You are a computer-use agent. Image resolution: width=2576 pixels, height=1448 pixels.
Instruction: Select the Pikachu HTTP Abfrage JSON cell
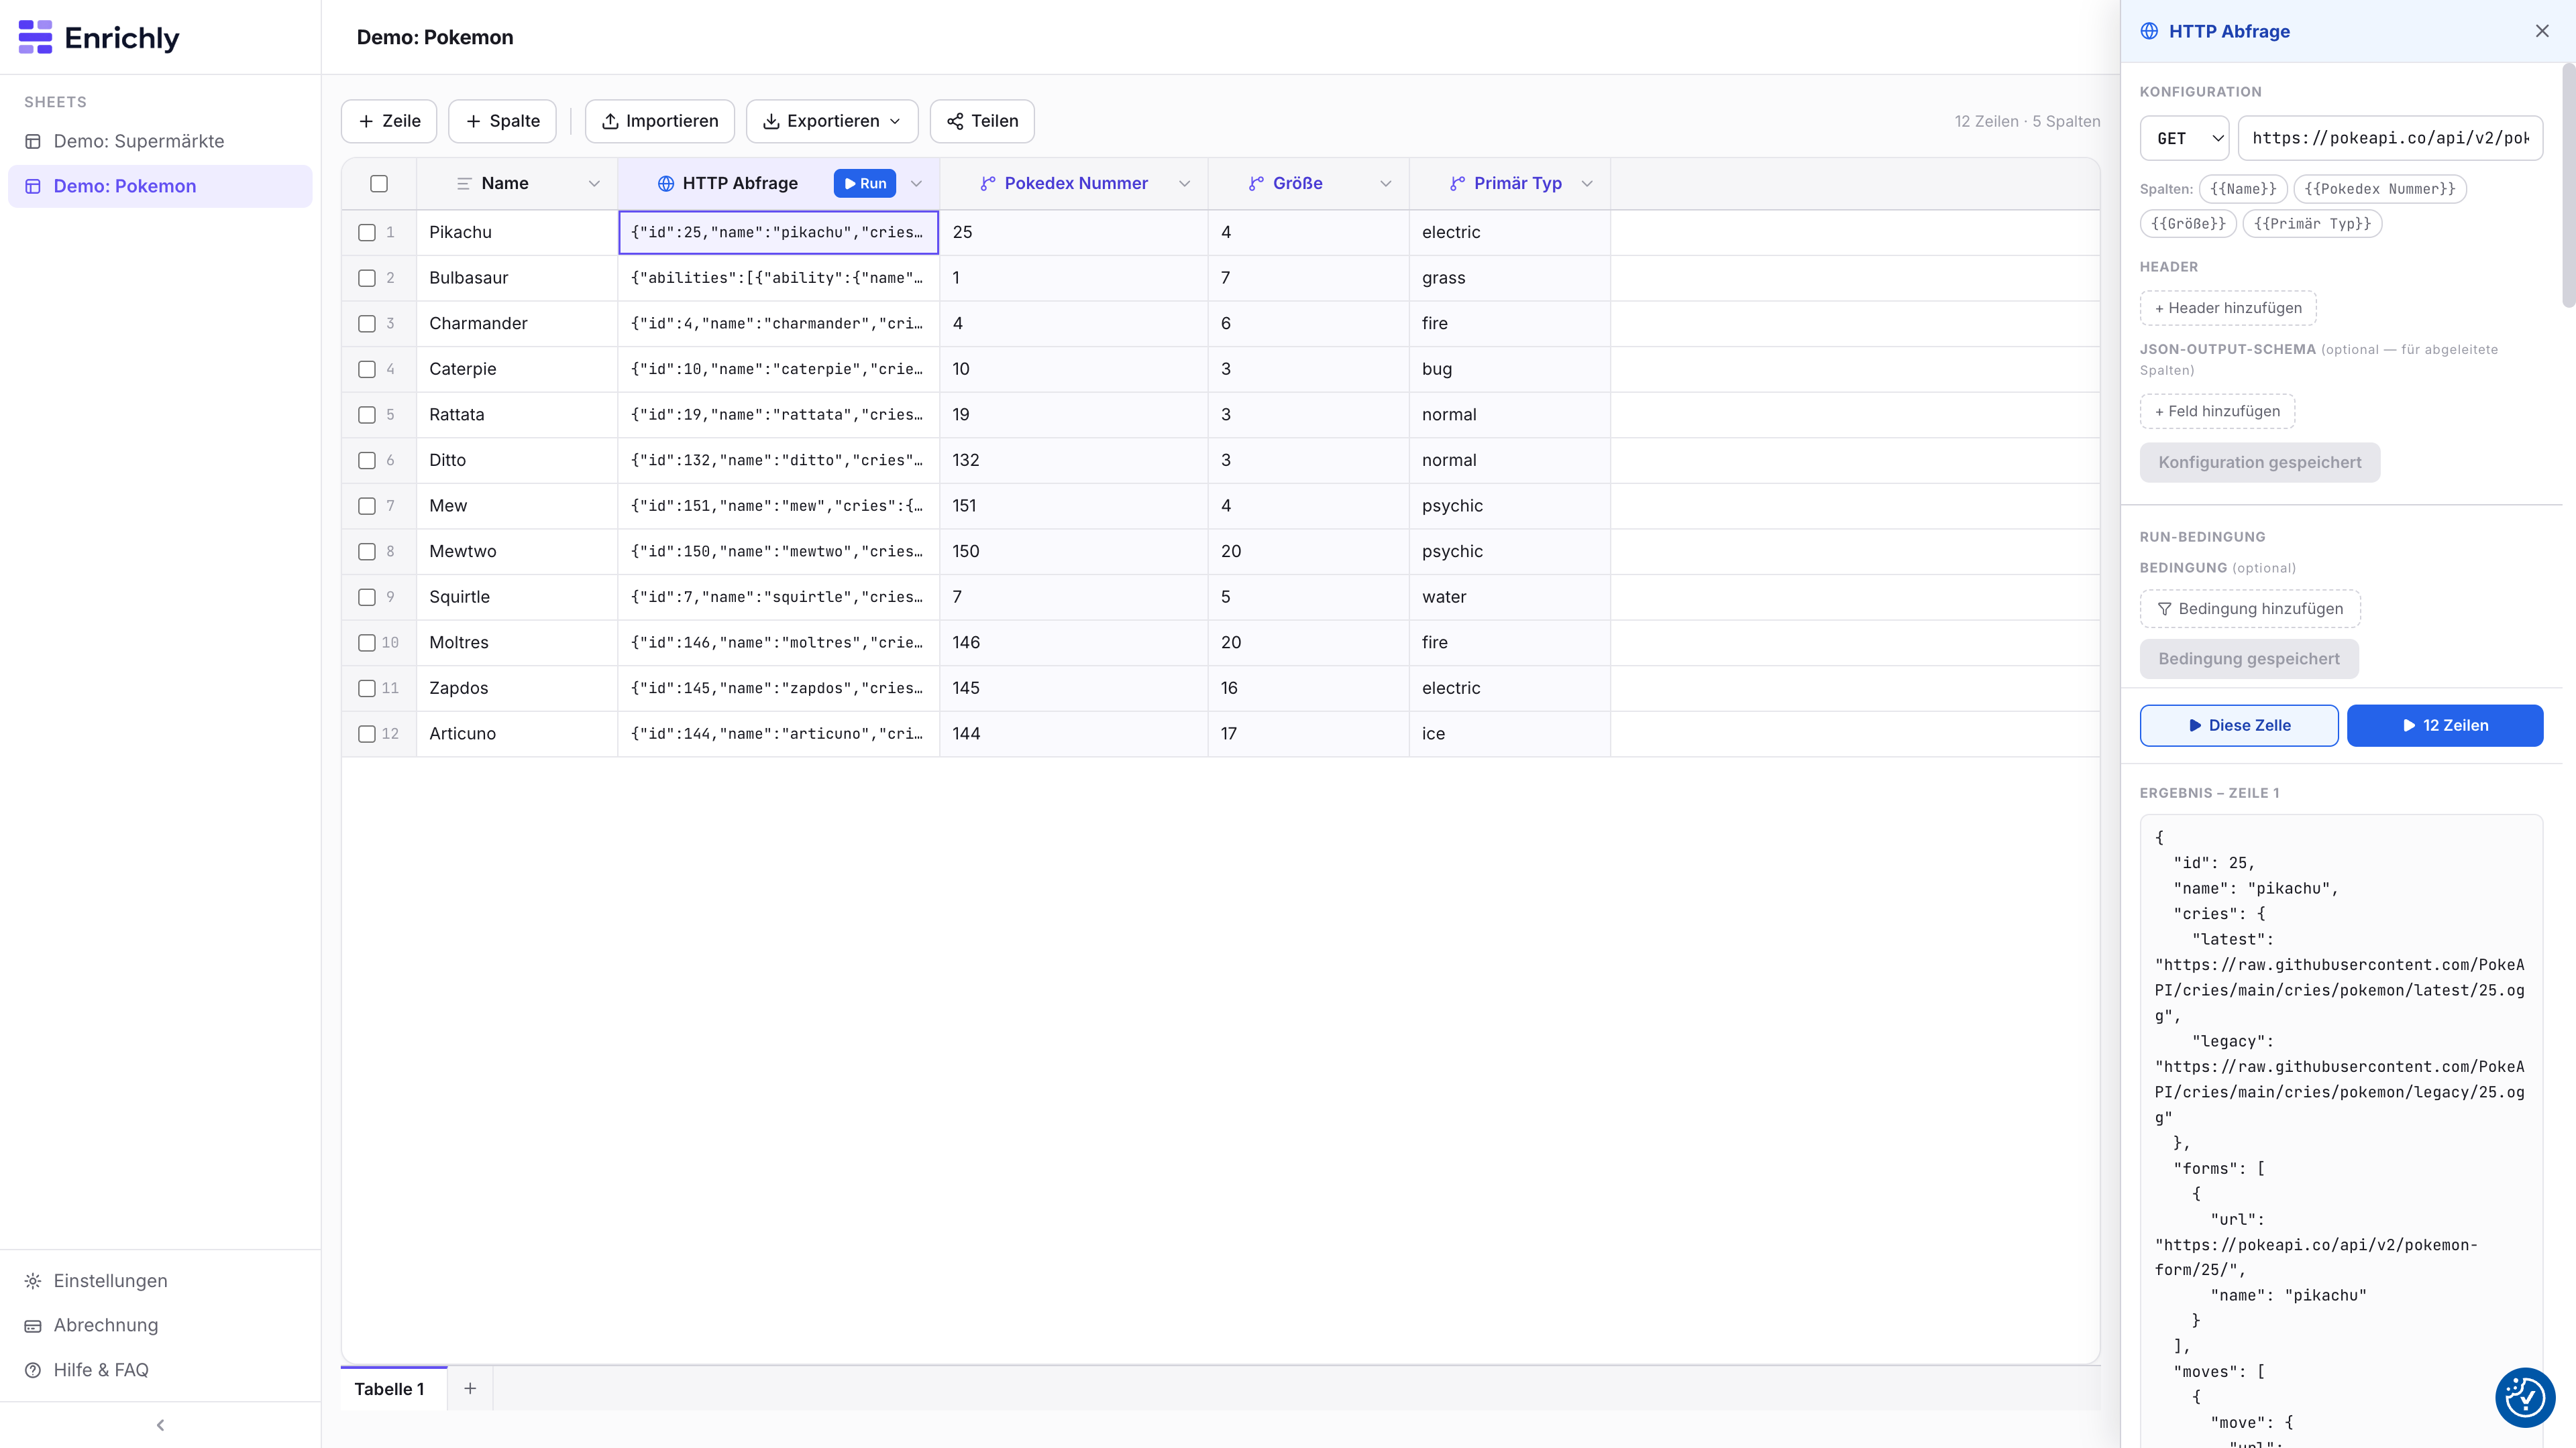click(779, 232)
